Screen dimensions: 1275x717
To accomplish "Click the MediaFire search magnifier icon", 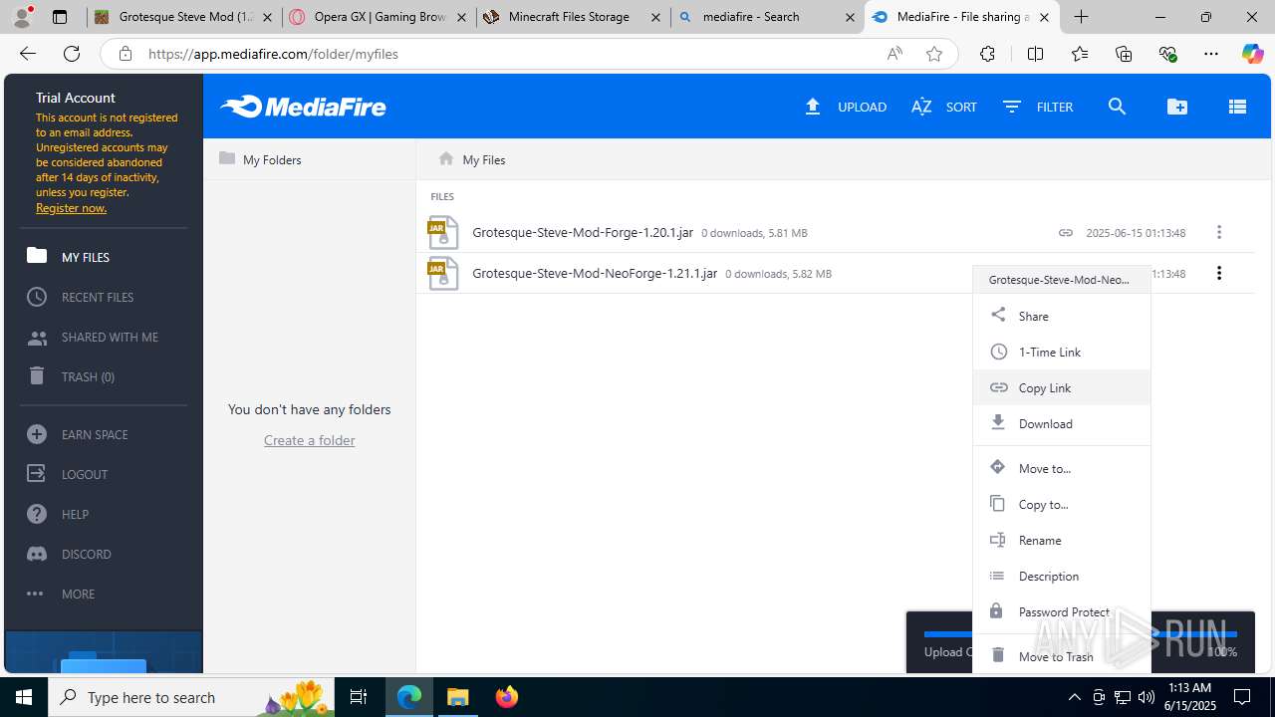I will [x=1117, y=107].
